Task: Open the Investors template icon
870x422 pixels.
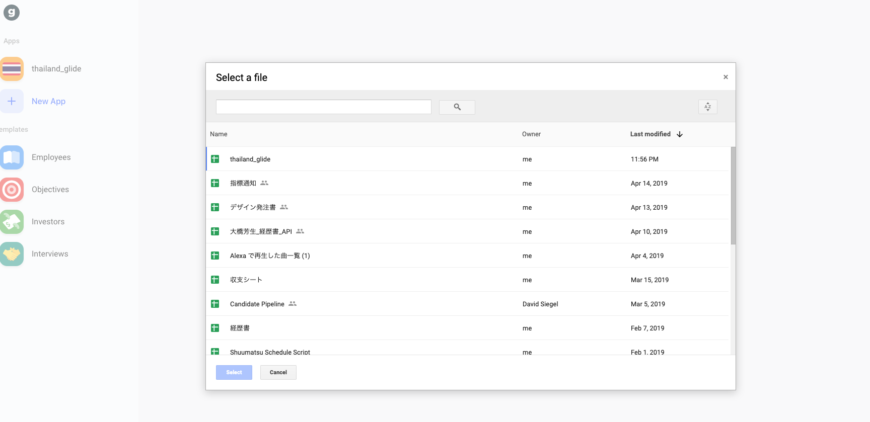Action: pyautogui.click(x=12, y=222)
